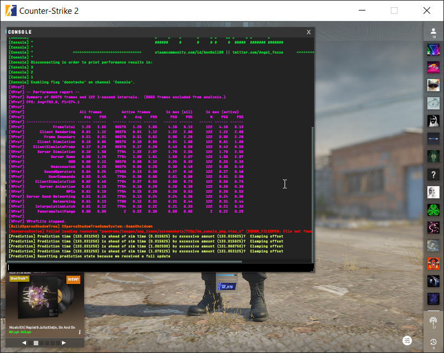Select the red angry face avatar
444x353 pixels.
[x=433, y=264]
